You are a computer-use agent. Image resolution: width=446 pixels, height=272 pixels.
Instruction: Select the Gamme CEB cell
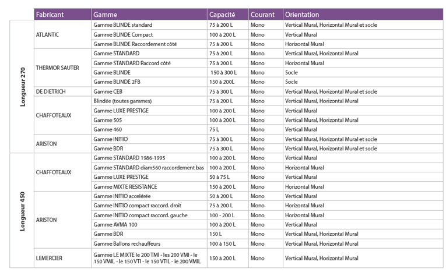(149, 91)
